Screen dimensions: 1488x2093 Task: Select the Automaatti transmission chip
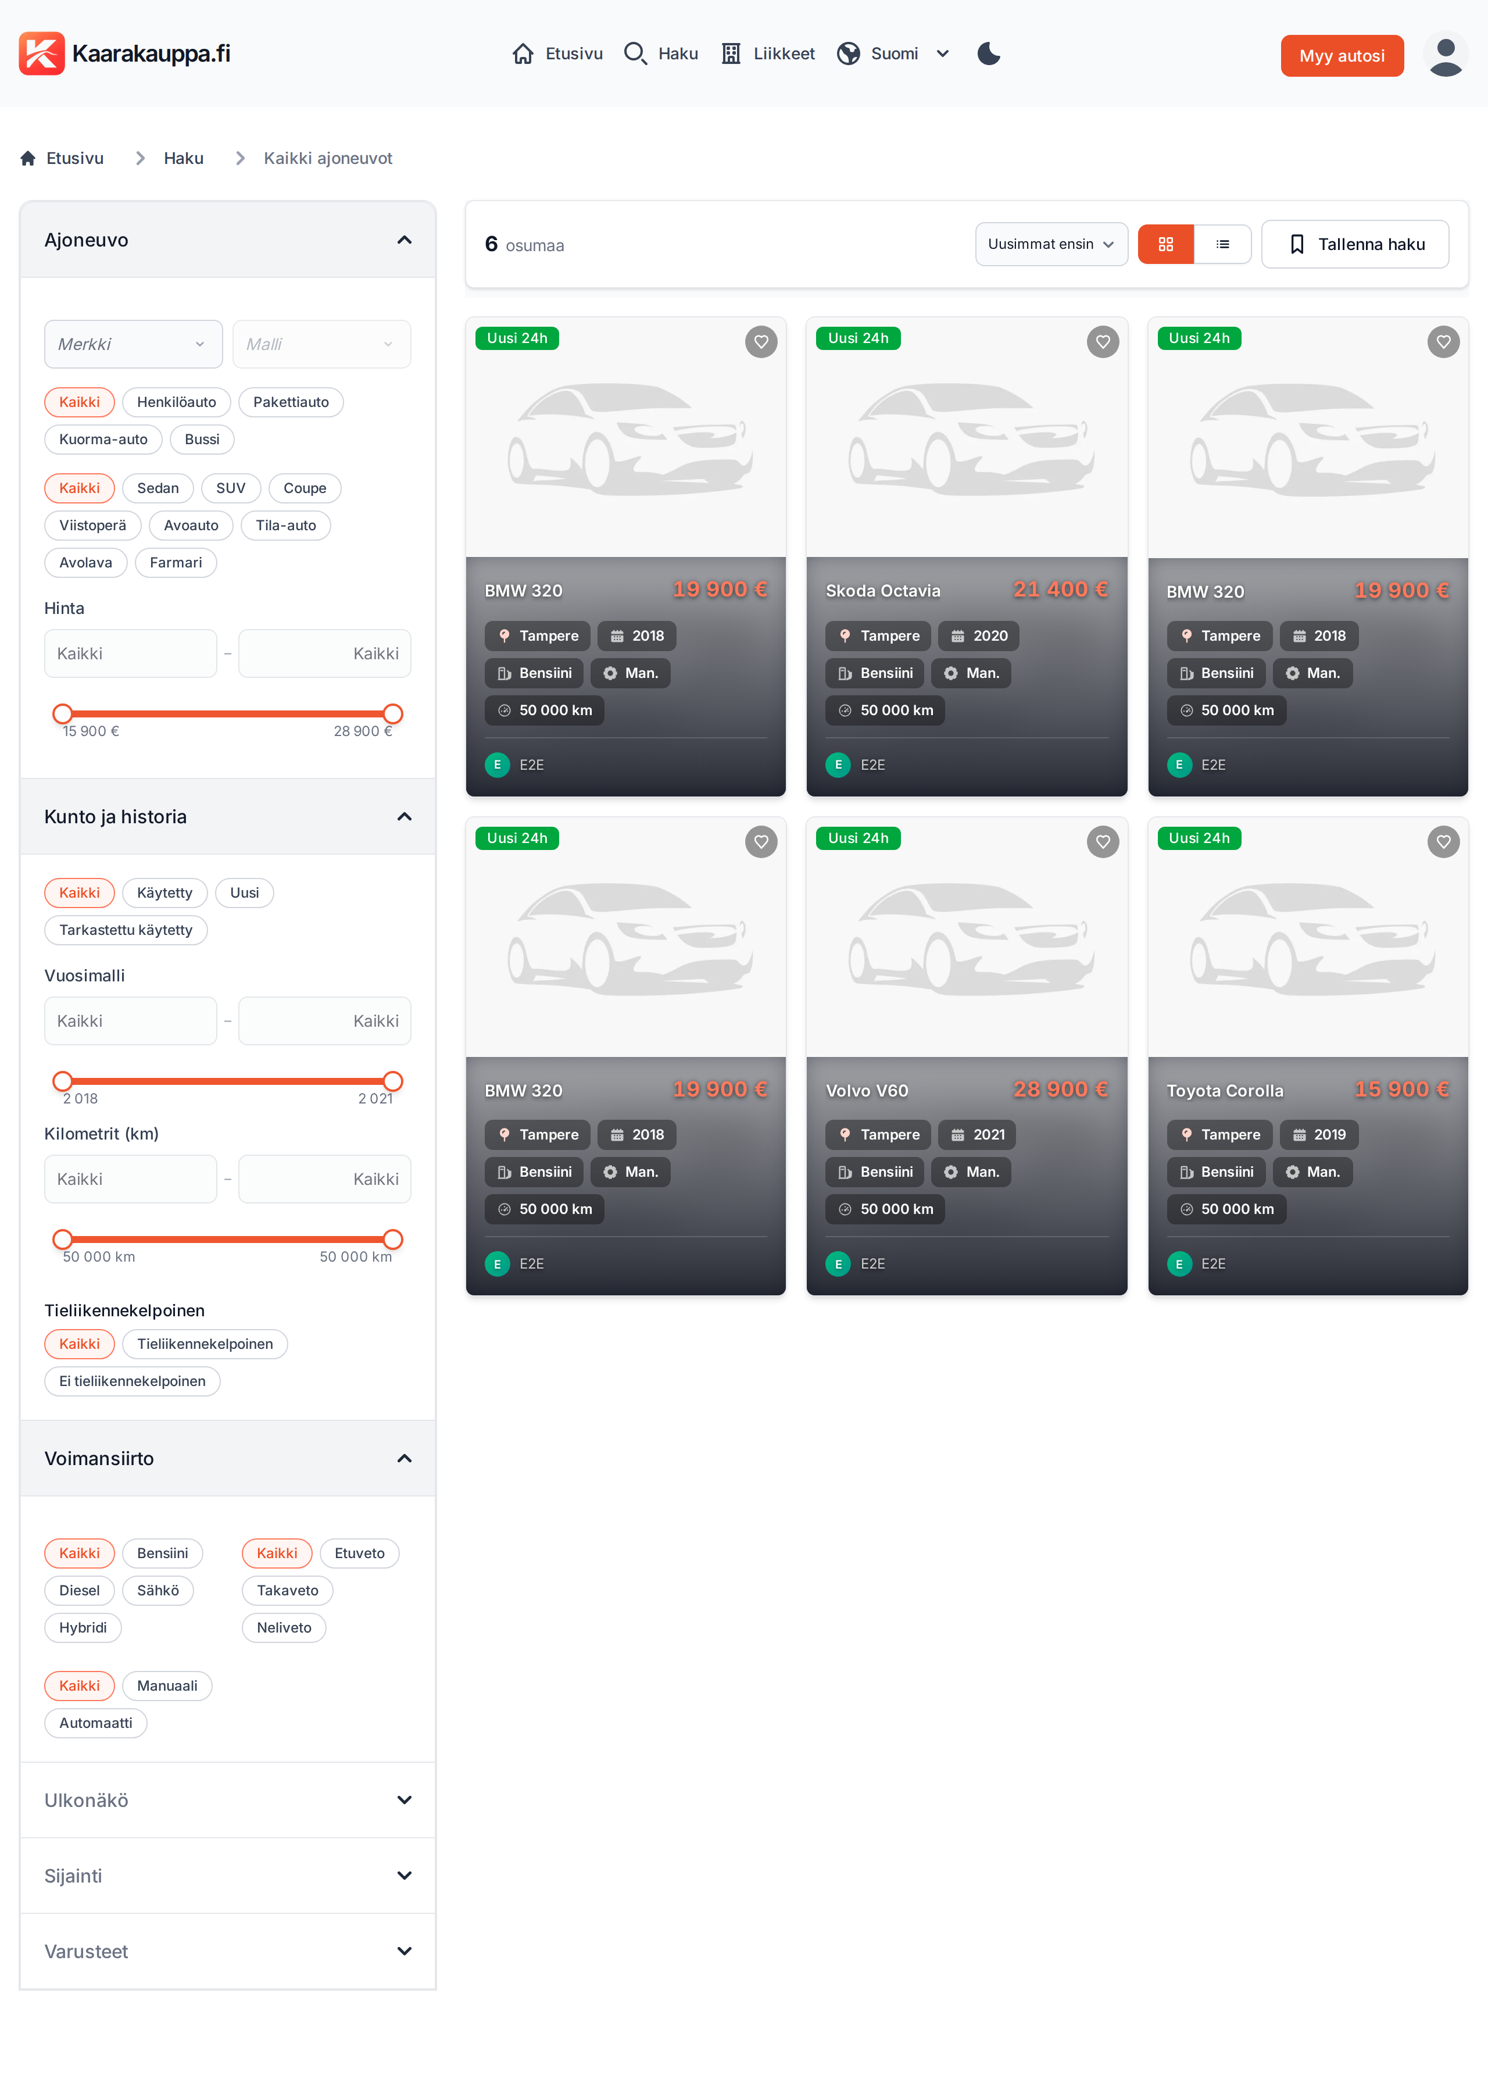tap(96, 1724)
